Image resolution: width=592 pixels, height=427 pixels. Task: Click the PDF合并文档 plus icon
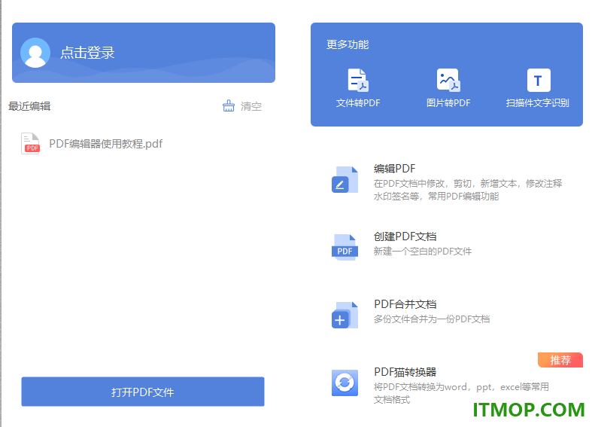tap(345, 315)
